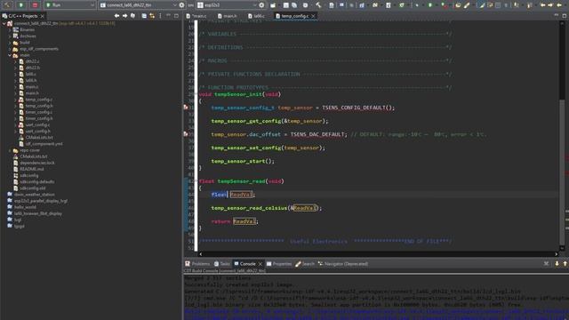Screen dimensions: 569x320
Task: Select uart_config.c in the project tree
Action: pos(37,124)
